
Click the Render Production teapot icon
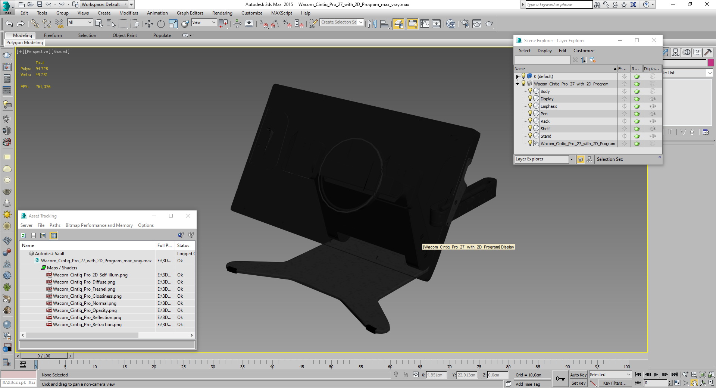[x=489, y=24]
